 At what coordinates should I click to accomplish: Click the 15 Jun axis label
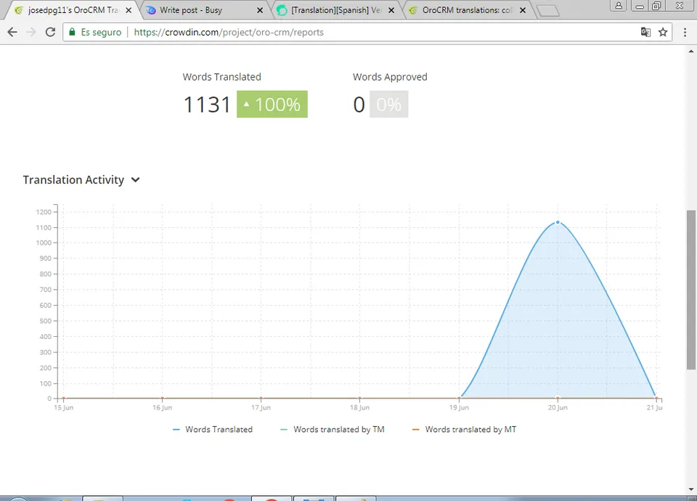(64, 407)
